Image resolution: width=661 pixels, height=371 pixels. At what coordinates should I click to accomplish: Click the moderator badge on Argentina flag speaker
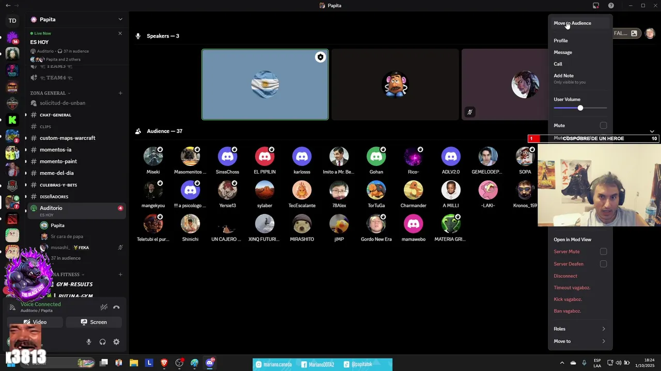click(x=320, y=57)
